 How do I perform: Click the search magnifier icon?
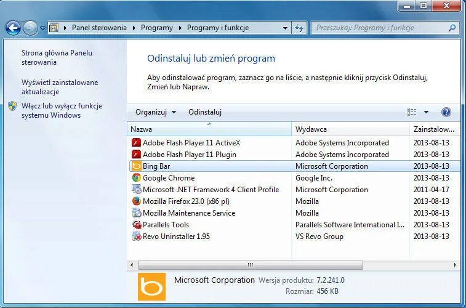452,28
